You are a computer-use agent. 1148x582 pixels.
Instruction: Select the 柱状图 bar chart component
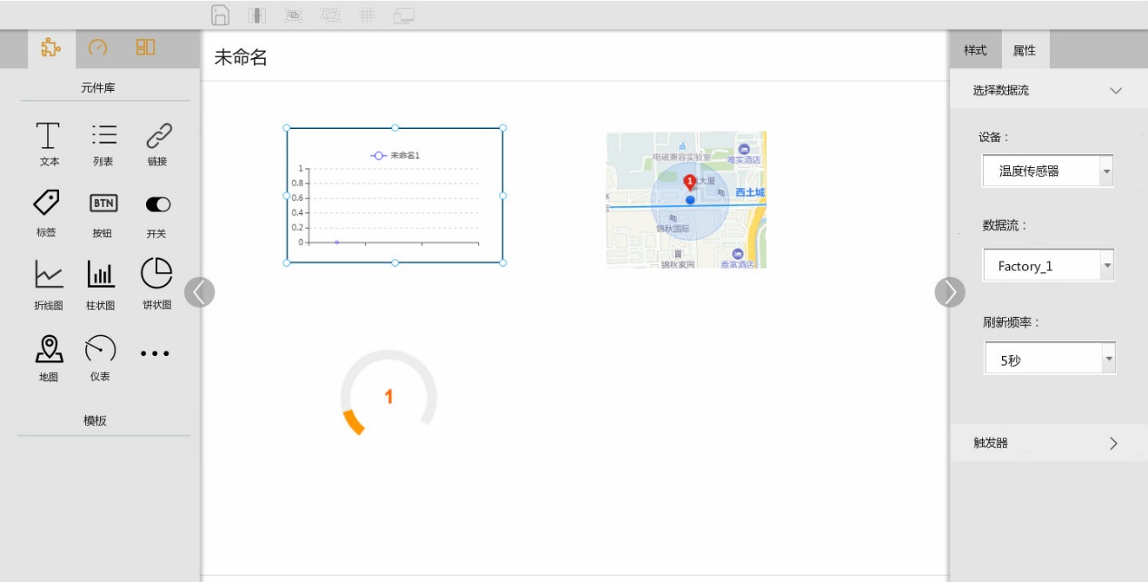(x=101, y=282)
